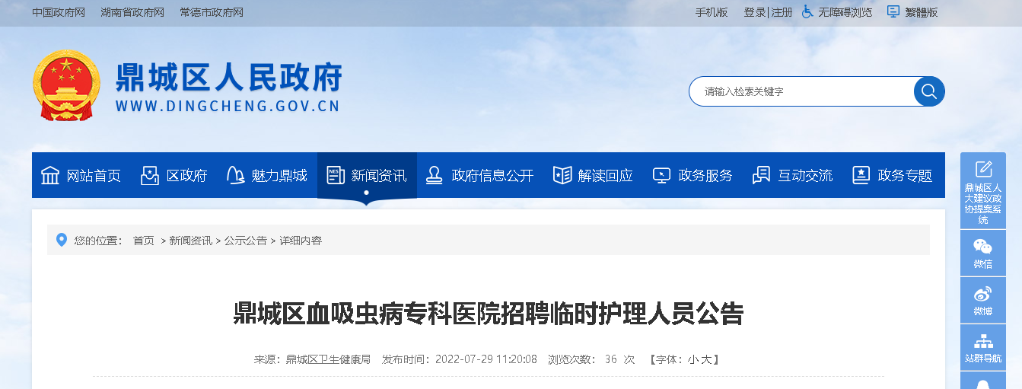The width and height of the screenshot is (1022, 389).
Task: Open 微博 icon in right sidebar
Action: (983, 300)
